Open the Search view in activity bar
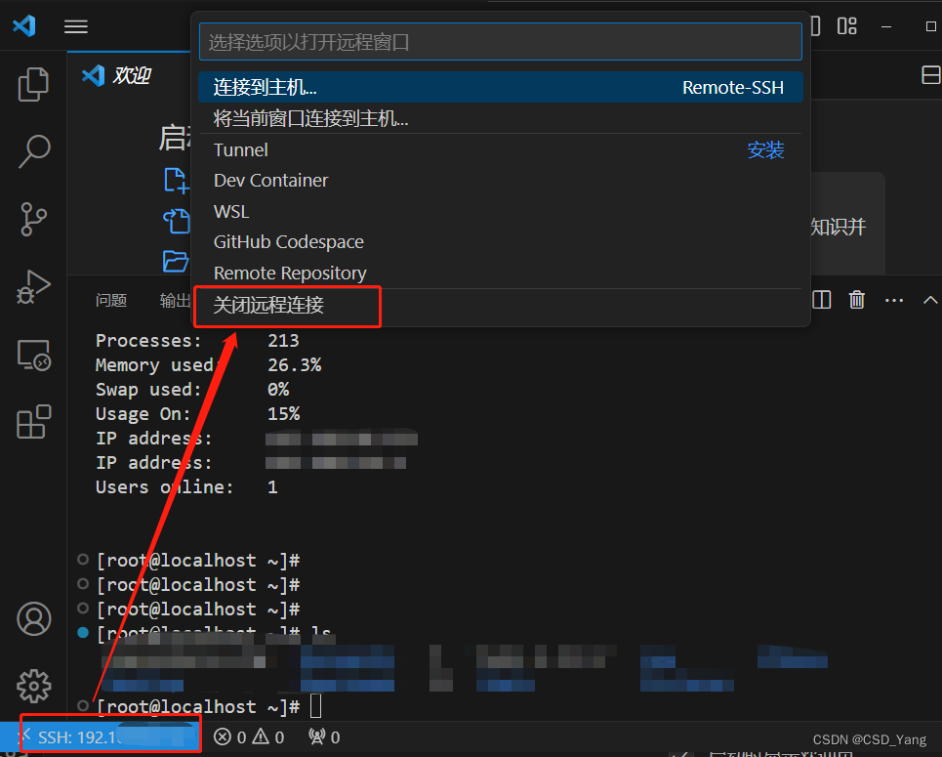Viewport: 942px width, 757px height. [x=33, y=151]
